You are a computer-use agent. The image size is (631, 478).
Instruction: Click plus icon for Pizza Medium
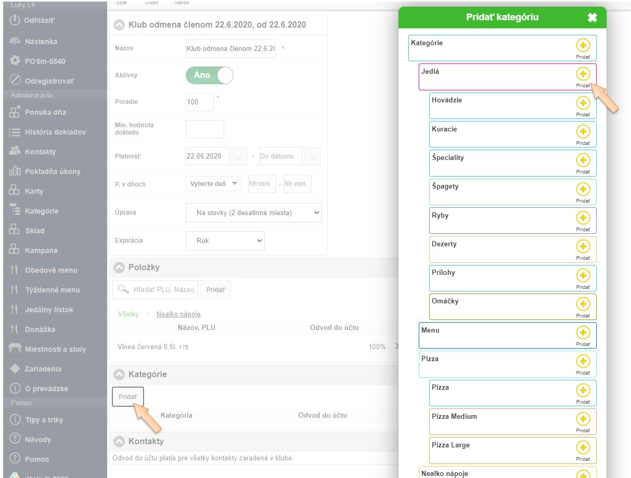[583, 419]
